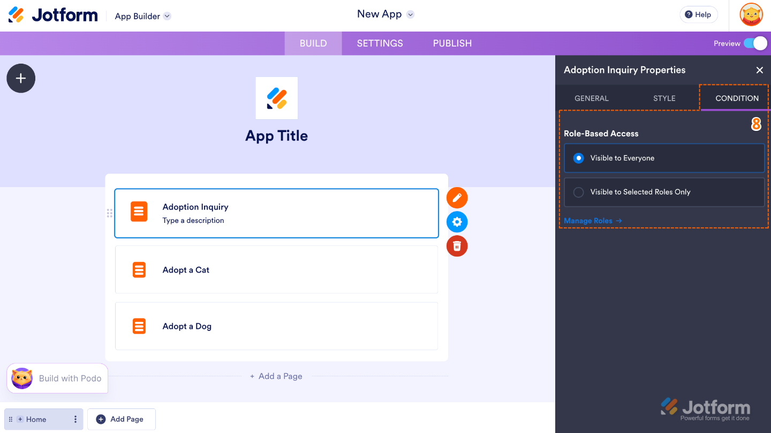Select Visible to Everyone
Viewport: 771px width, 433px height.
pos(579,158)
